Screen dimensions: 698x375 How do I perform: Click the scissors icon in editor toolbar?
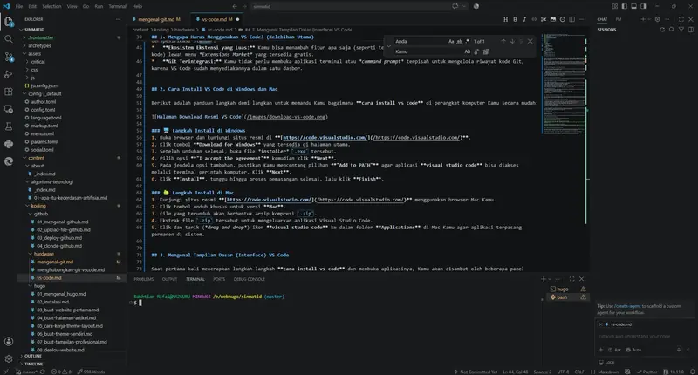(544, 19)
